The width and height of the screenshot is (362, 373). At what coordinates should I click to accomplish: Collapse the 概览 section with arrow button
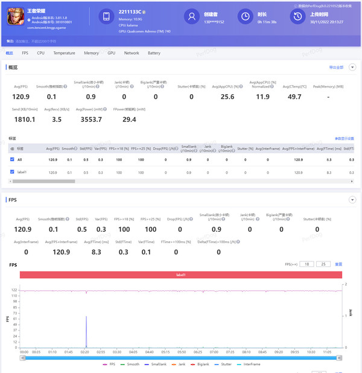[352, 68]
